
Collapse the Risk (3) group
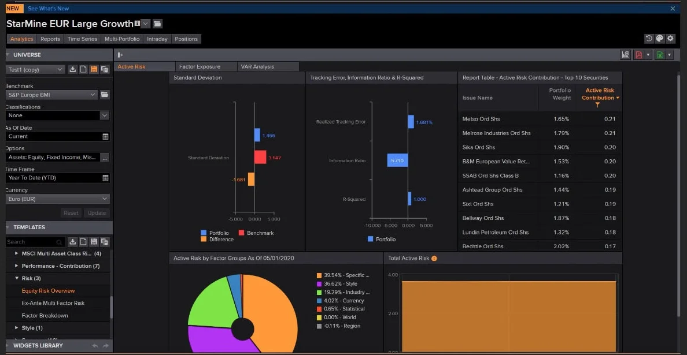pyautogui.click(x=17, y=278)
